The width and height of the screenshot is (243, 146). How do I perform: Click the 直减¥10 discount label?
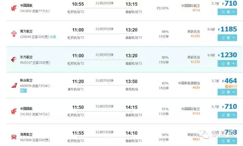(x=231, y=86)
